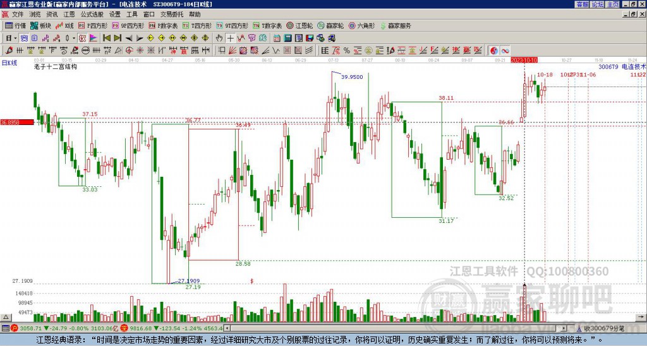The width and height of the screenshot is (647, 346).
Task: Click the circle with line tool icon
Action: pos(85,51)
